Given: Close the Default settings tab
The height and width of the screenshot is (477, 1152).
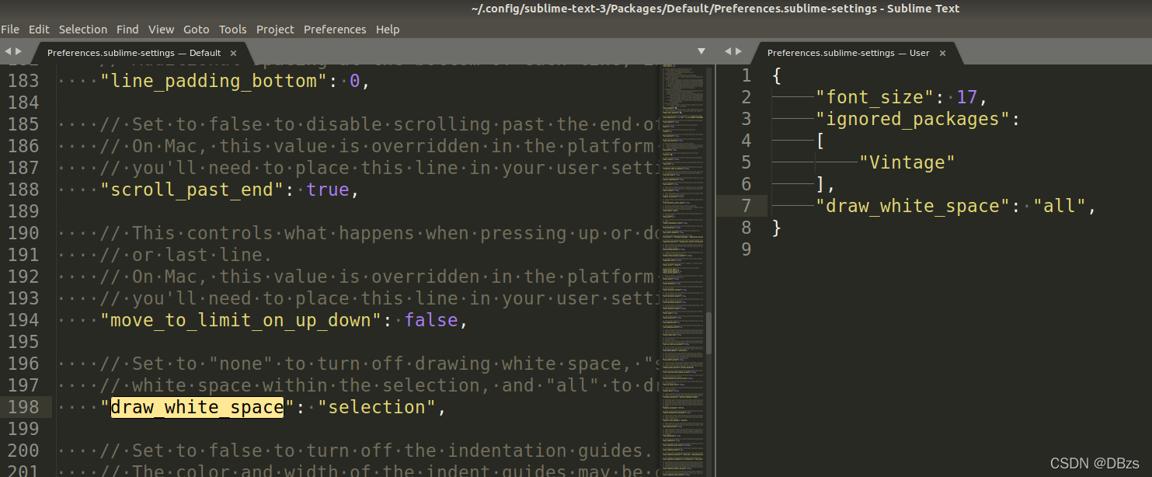Looking at the screenshot, I should pos(233,53).
